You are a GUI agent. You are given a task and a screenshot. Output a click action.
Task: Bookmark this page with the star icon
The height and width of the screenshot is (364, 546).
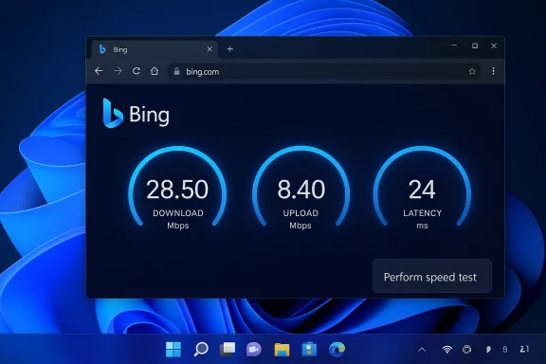[x=472, y=71]
